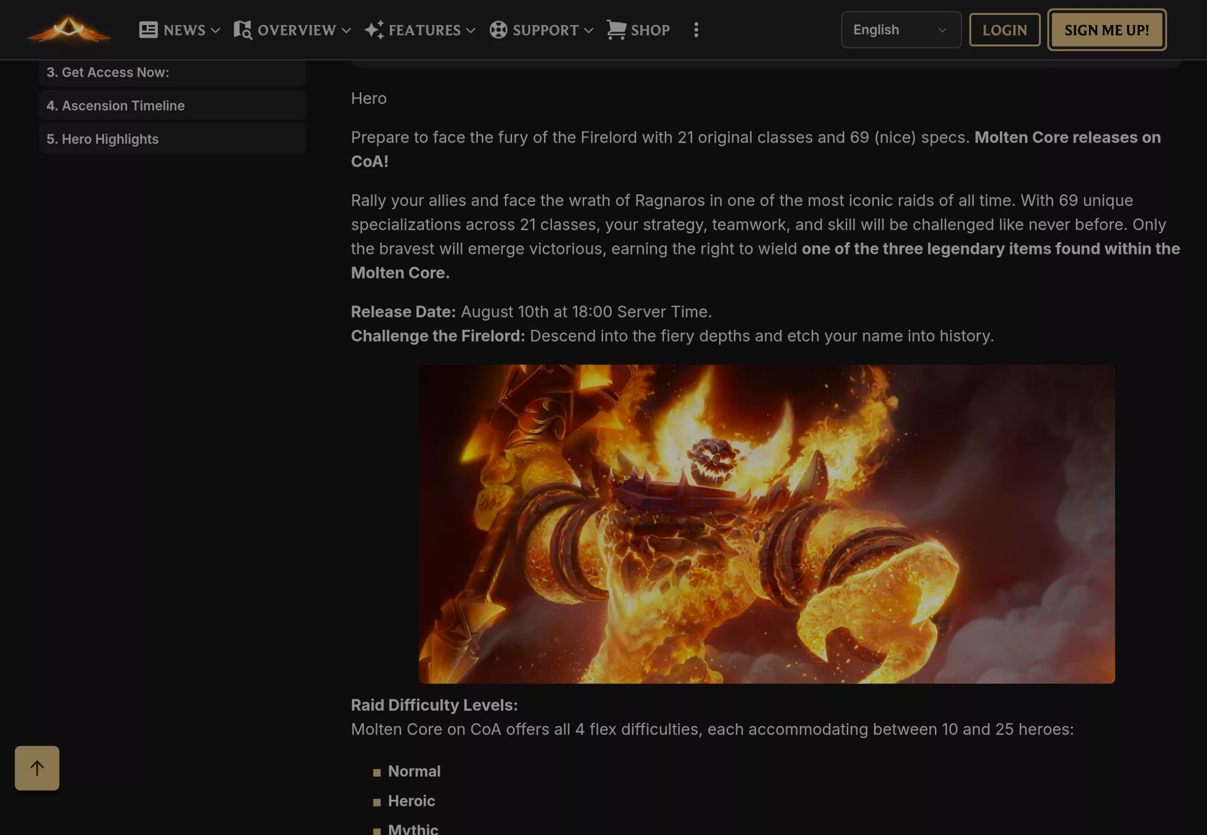
Task: Click the Ragnaros Molten Core image
Action: pyautogui.click(x=766, y=524)
